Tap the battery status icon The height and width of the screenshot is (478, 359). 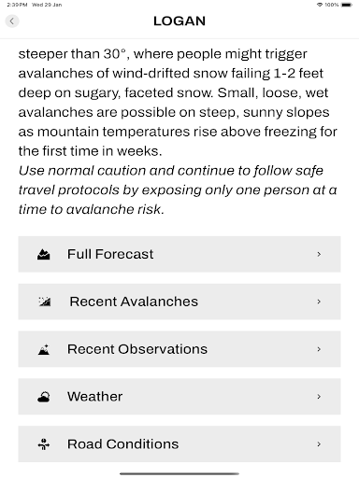coord(347,5)
